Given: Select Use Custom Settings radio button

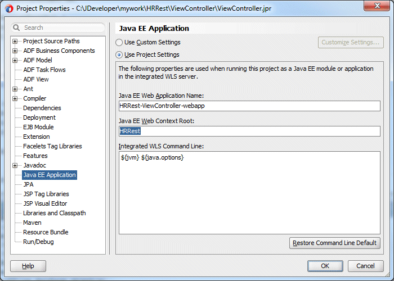Looking at the screenshot, I should point(119,42).
